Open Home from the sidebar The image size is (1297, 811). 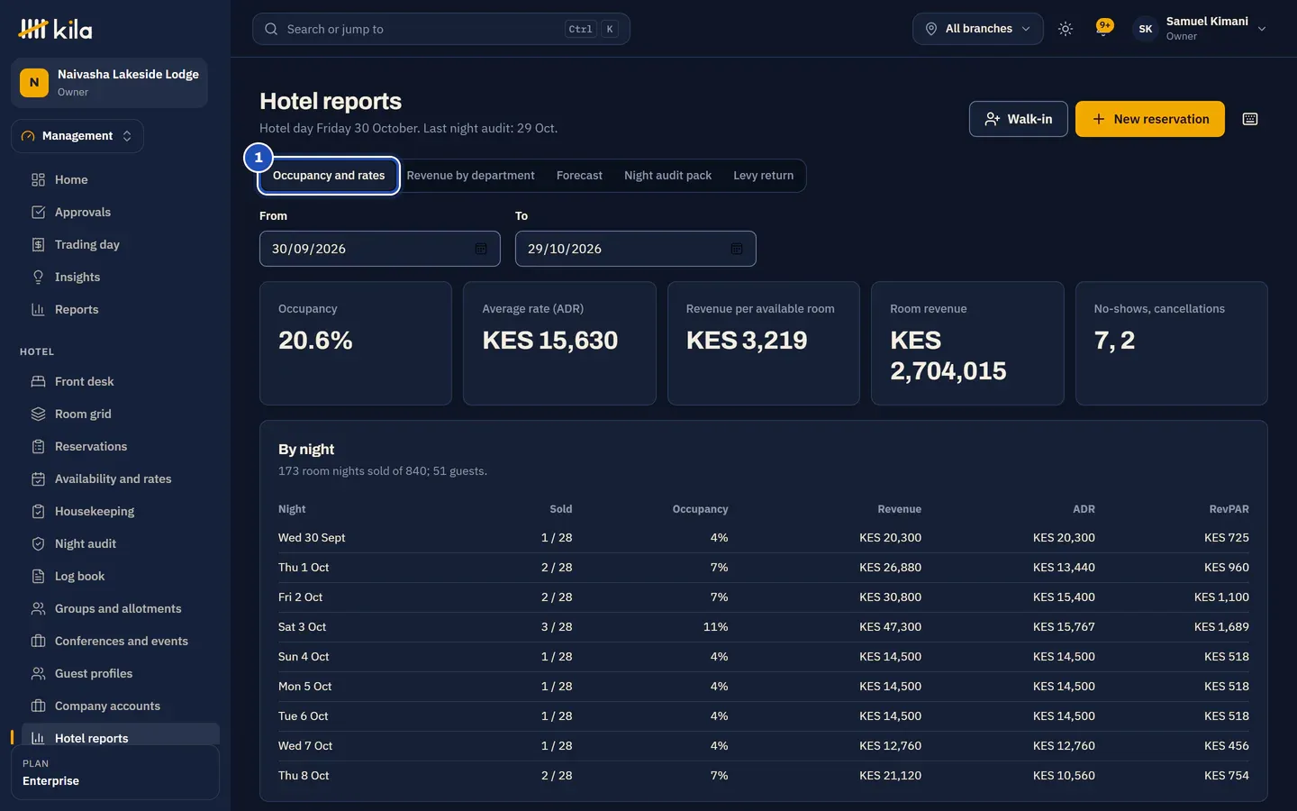click(121, 179)
